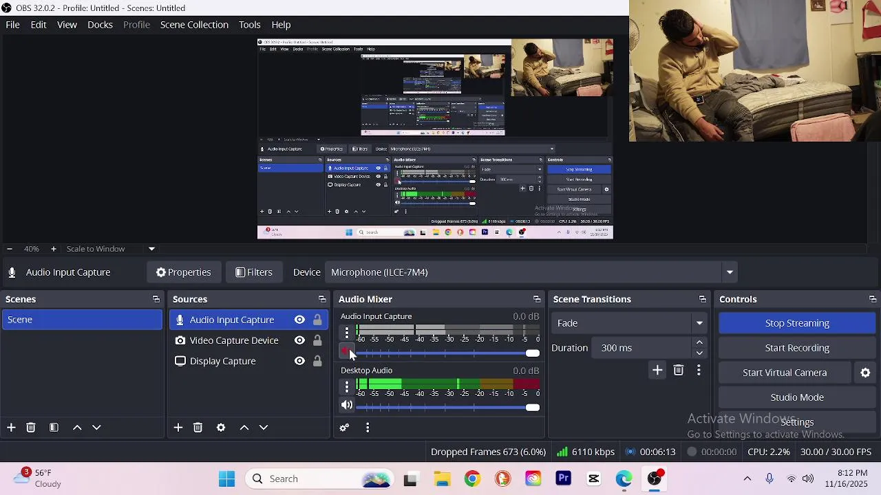This screenshot has height=495, width=881.
Task: Open the Edit menu
Action: 39,25
